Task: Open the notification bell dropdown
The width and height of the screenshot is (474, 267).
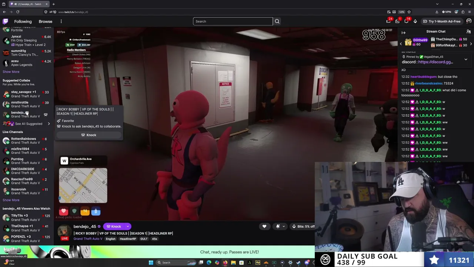Action: [x=280, y=226]
